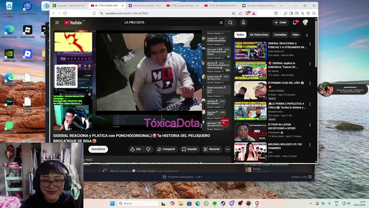
Task: Bookmark this page with bookmark icon
Action: click(94, 13)
